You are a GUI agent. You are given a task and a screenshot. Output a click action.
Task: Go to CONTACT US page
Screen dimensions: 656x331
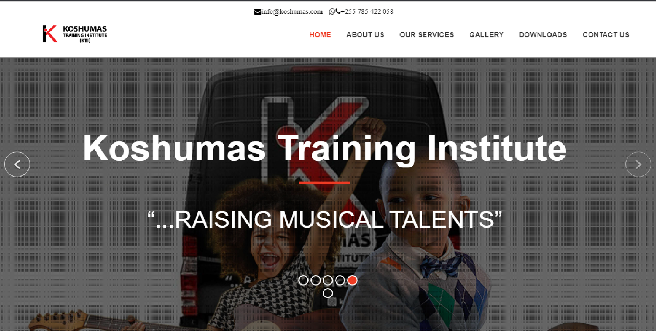[x=606, y=35]
